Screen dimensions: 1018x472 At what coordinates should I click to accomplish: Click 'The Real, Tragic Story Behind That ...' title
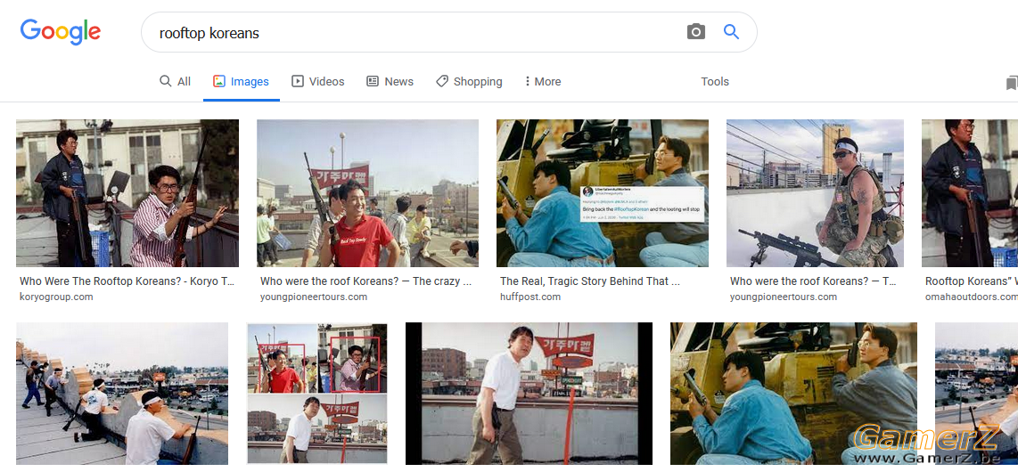pos(589,281)
